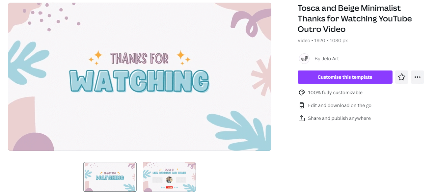435x194 pixels.
Task: Click the mobile phone icon beside Edit and download
Action: tap(301, 105)
